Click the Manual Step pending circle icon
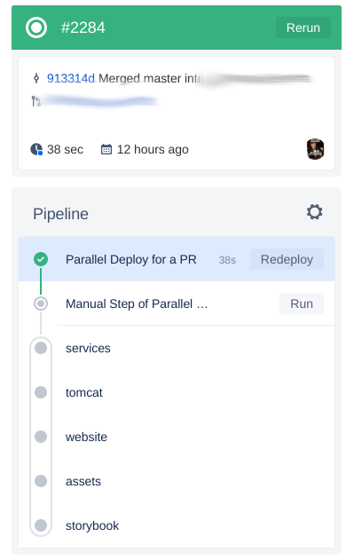Screen dimensions: 346x560 coord(41,304)
